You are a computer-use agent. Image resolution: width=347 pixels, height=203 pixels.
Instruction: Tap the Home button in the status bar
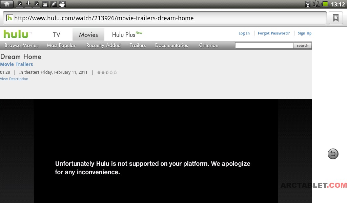point(7,4)
